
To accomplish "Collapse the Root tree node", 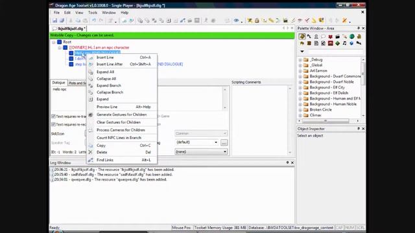I will coord(54,42).
